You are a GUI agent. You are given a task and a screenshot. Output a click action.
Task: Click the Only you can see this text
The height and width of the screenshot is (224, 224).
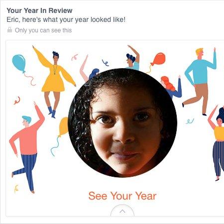tap(43, 30)
